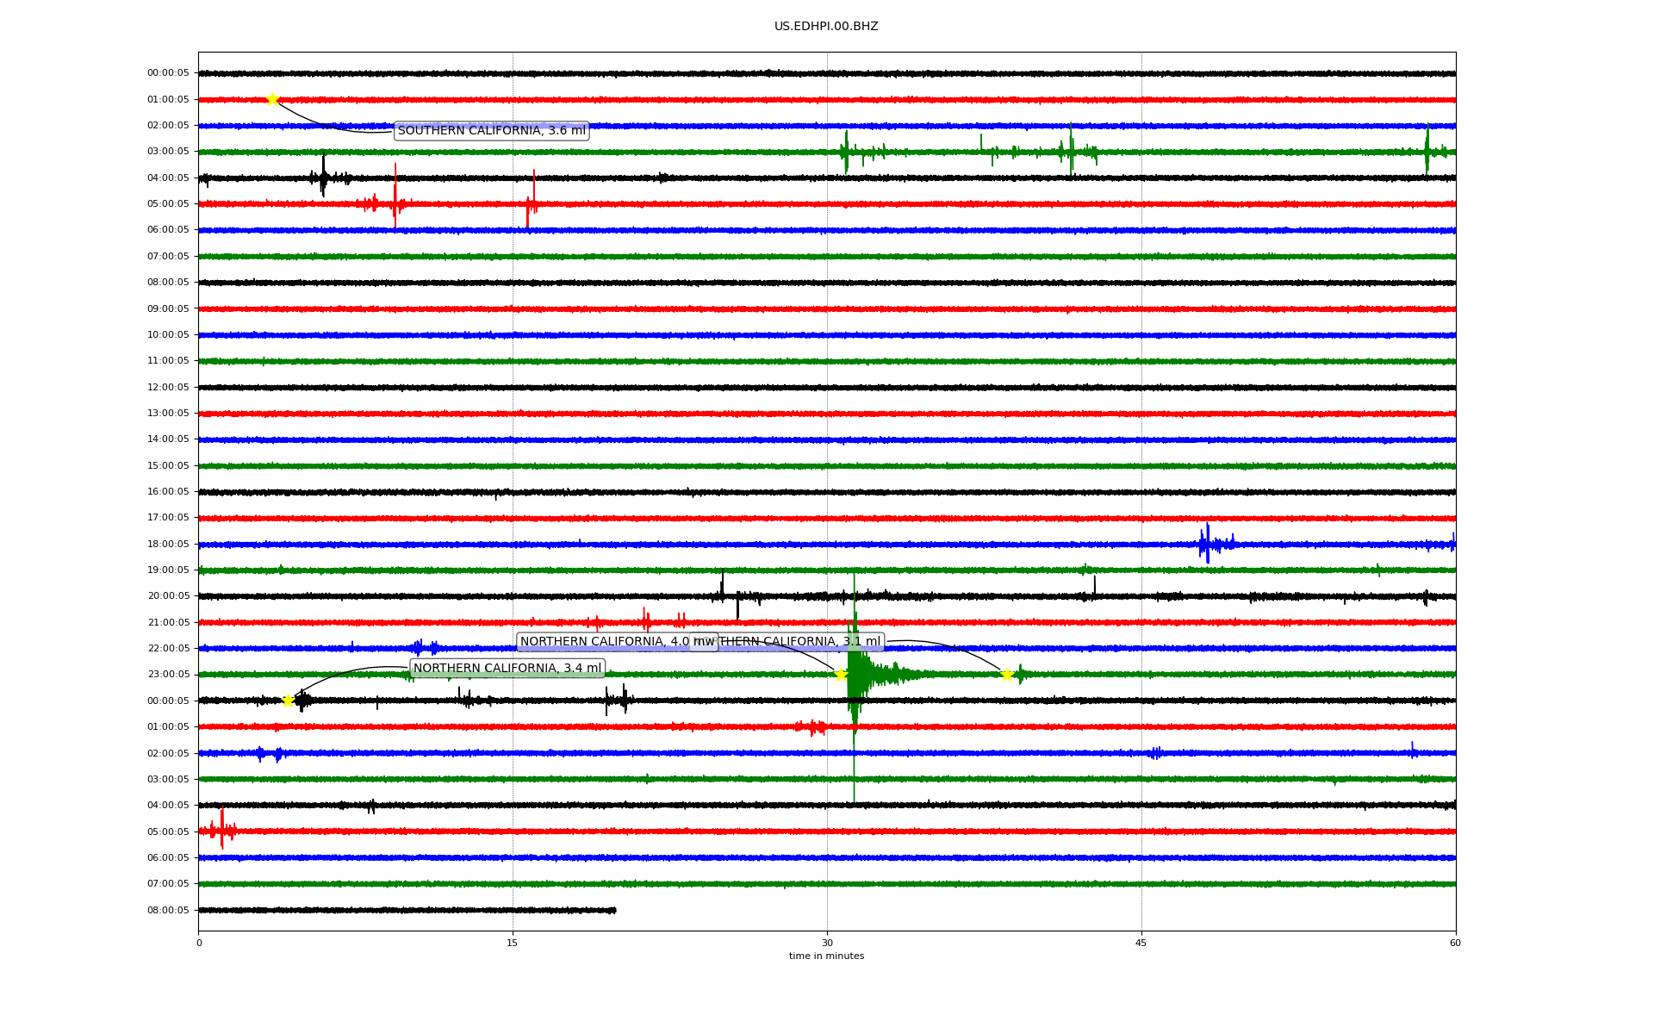Click the NORTHERN CALIFORNIA, 3.4 ml label
Screen dimensions: 1654x1034
tap(507, 668)
